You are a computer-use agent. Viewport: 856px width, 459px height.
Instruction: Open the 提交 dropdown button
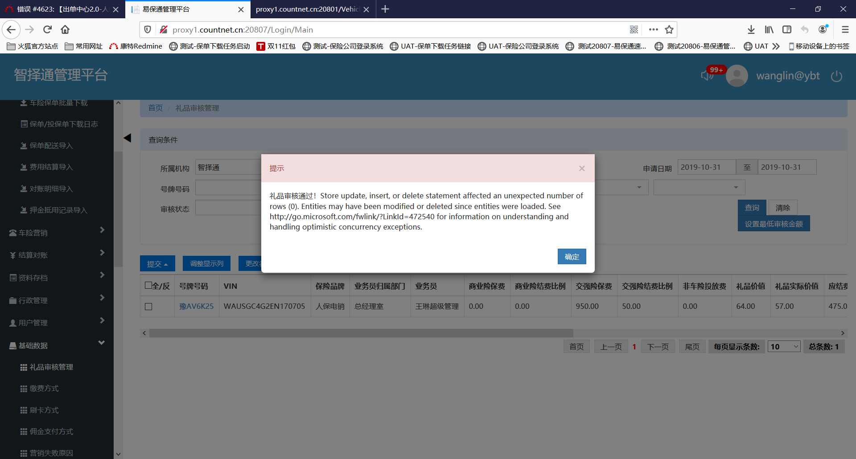157,264
